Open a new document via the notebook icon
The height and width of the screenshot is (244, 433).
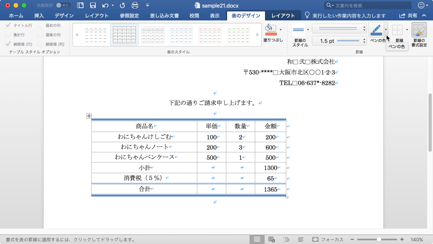coord(80,5)
